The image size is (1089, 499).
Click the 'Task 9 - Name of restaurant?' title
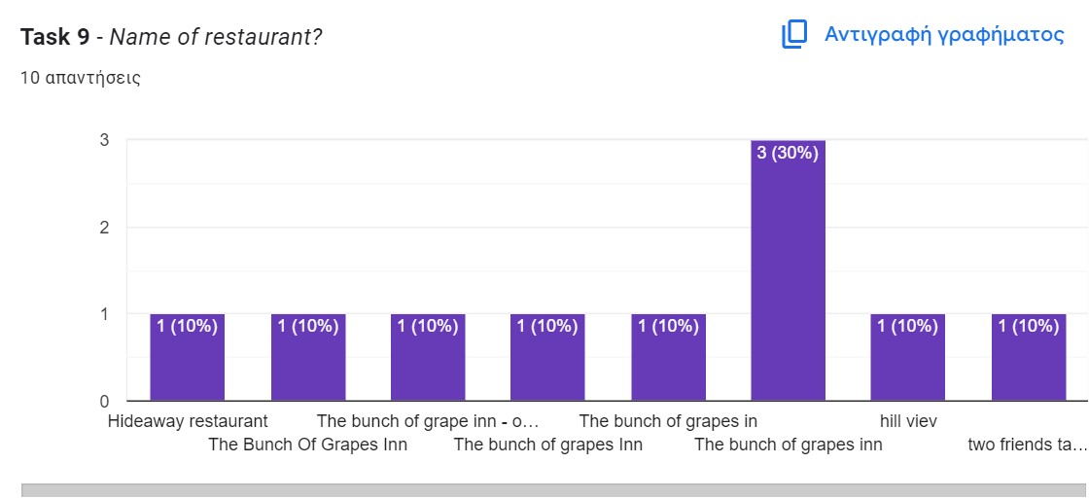click(x=171, y=37)
